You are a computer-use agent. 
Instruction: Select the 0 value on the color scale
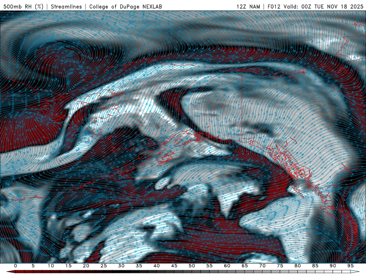pyautogui.click(x=16, y=266)
